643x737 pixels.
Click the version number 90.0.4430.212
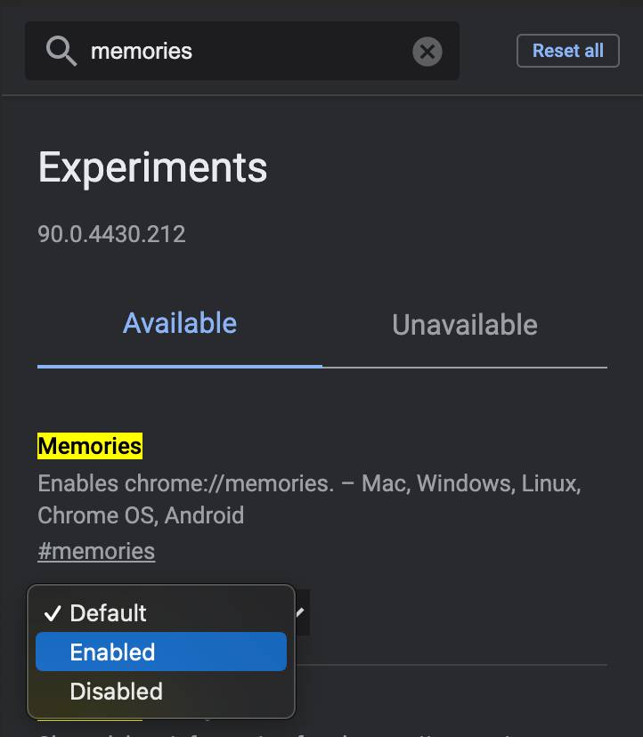click(111, 234)
